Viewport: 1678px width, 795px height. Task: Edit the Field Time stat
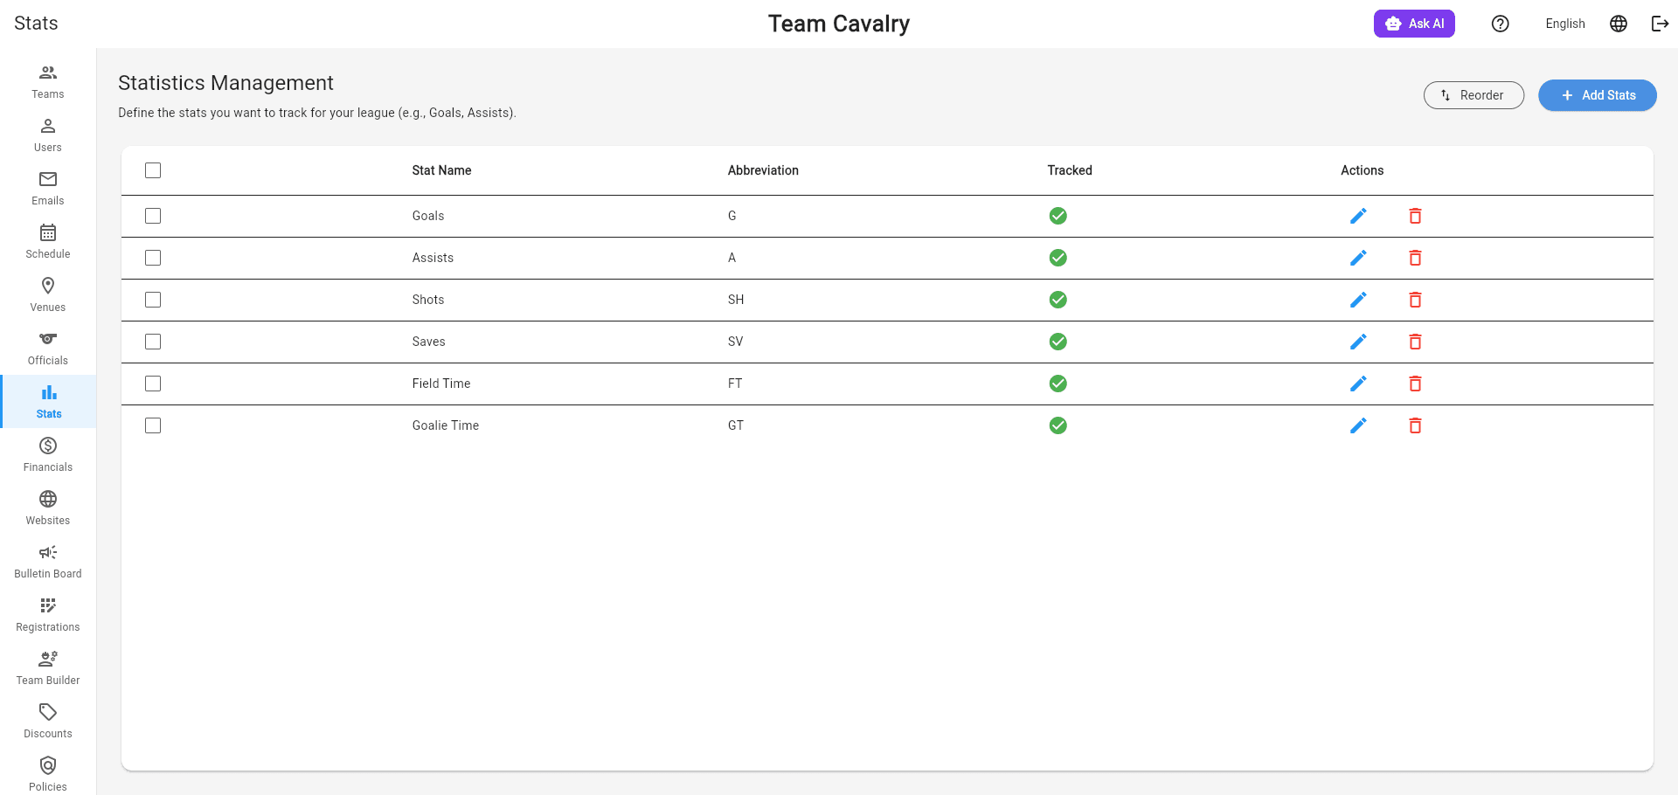1358,384
